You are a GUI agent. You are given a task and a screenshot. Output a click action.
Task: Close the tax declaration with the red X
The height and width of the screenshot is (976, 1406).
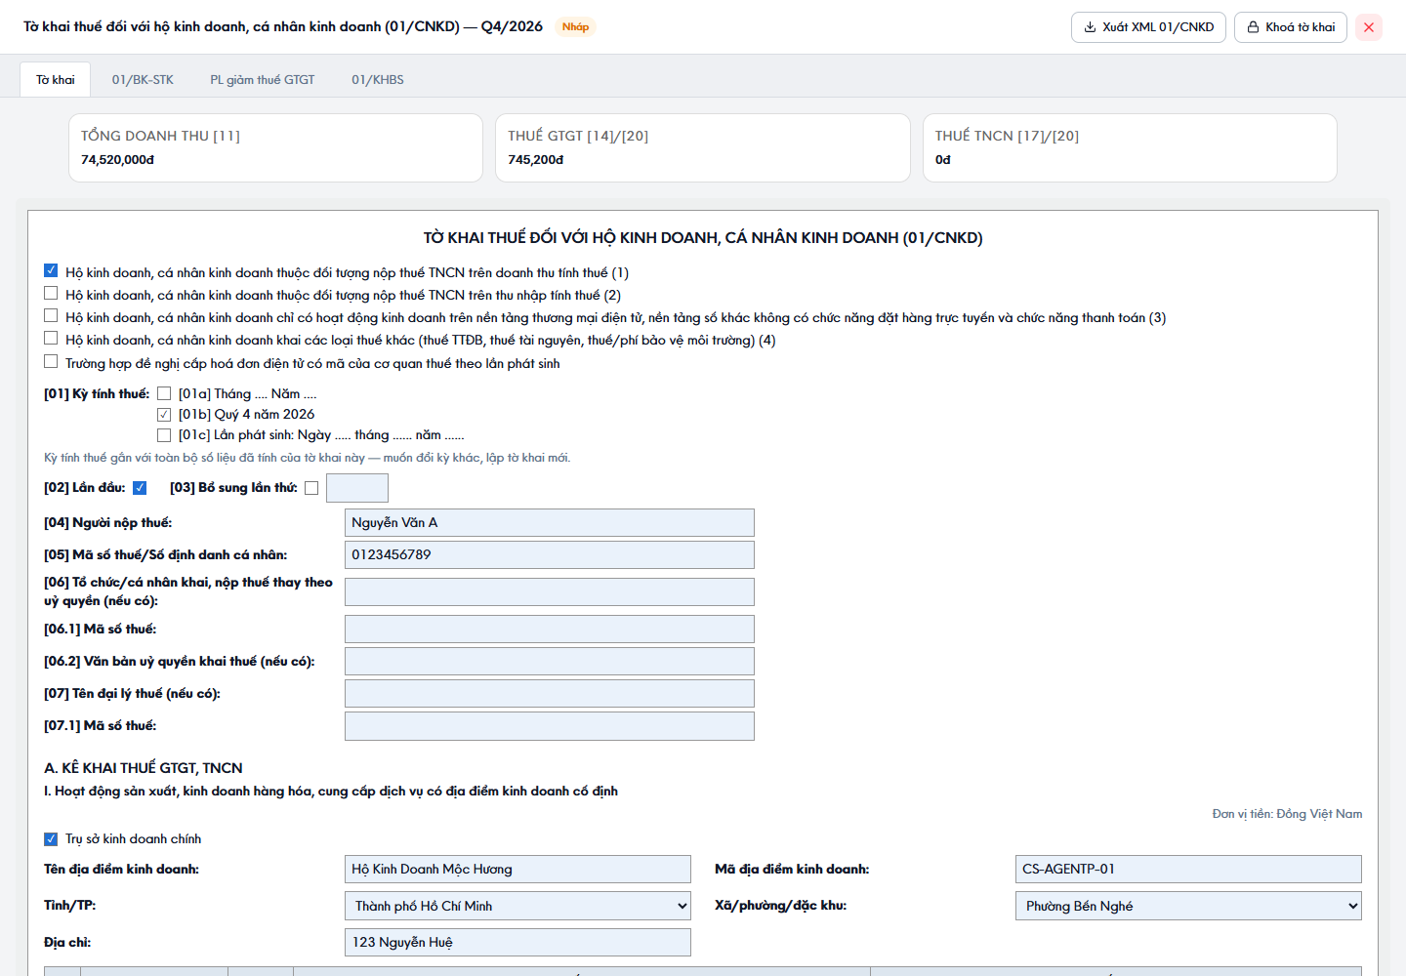click(x=1369, y=27)
